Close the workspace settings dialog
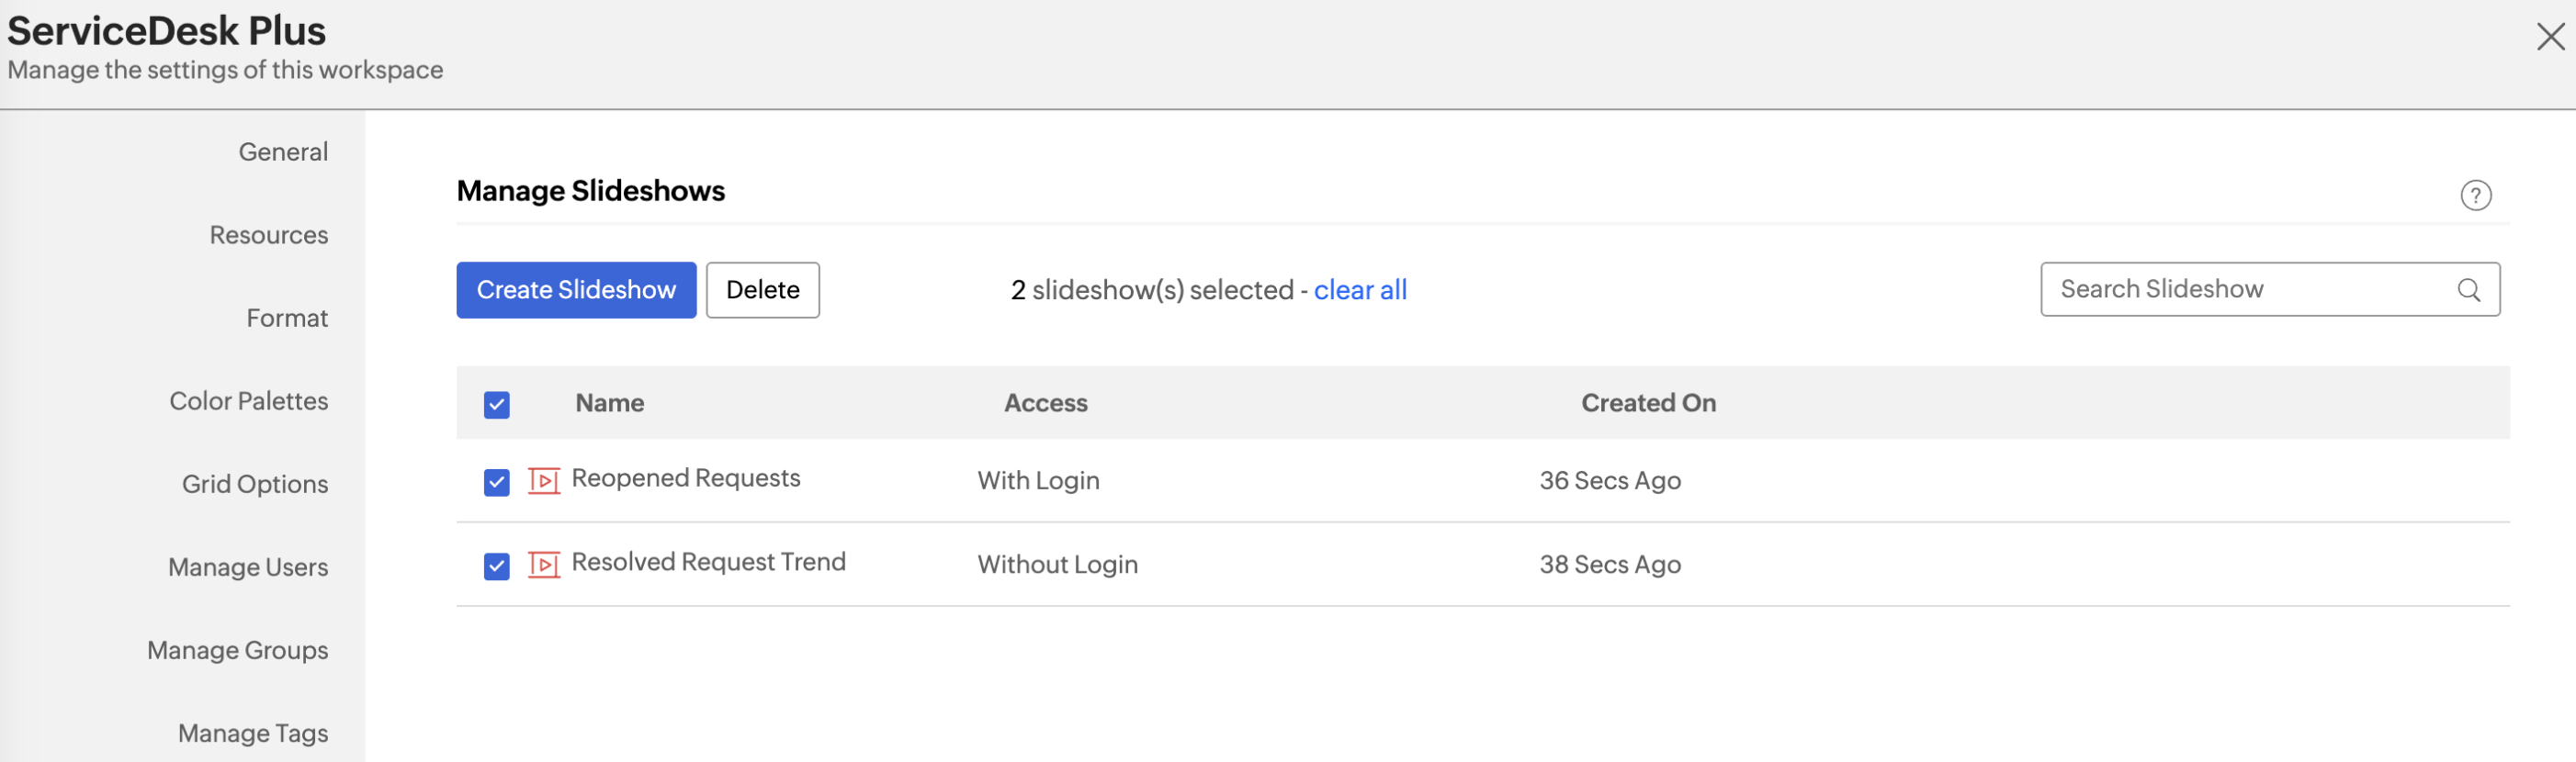Viewport: 2576px width, 762px height. point(2550,37)
